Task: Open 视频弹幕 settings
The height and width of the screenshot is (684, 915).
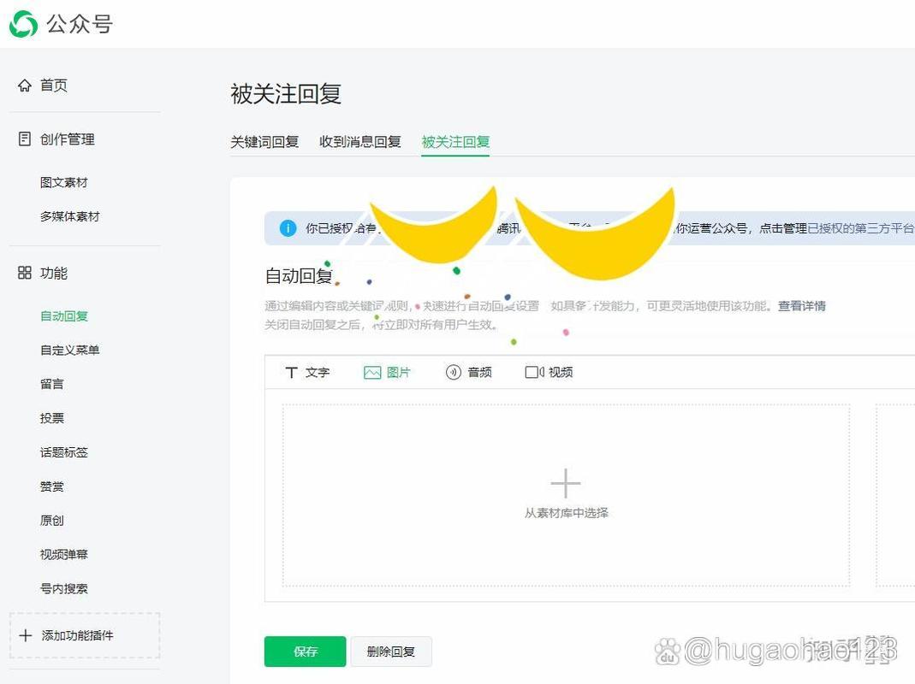Action: (64, 554)
